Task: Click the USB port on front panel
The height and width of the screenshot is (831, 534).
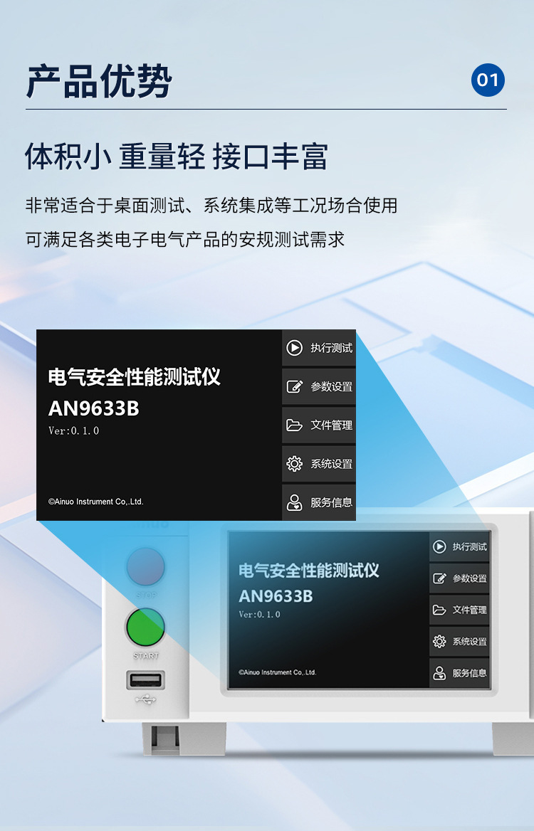Action: (x=145, y=680)
